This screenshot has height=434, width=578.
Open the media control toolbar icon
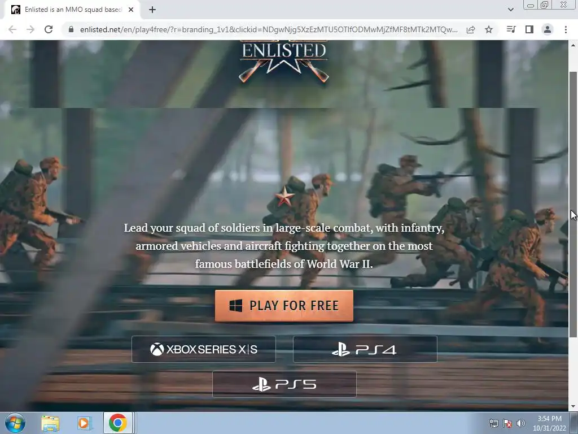point(511,29)
